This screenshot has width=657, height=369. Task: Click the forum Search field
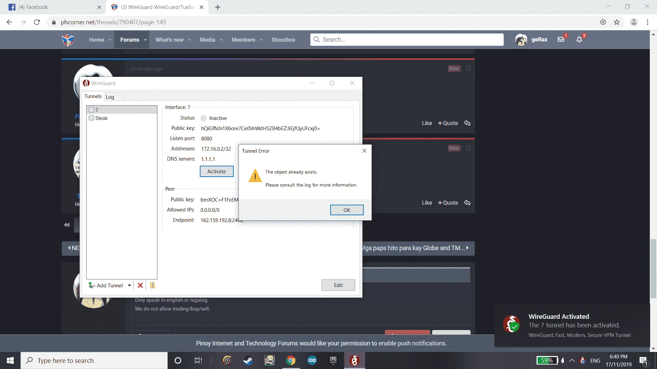point(407,40)
